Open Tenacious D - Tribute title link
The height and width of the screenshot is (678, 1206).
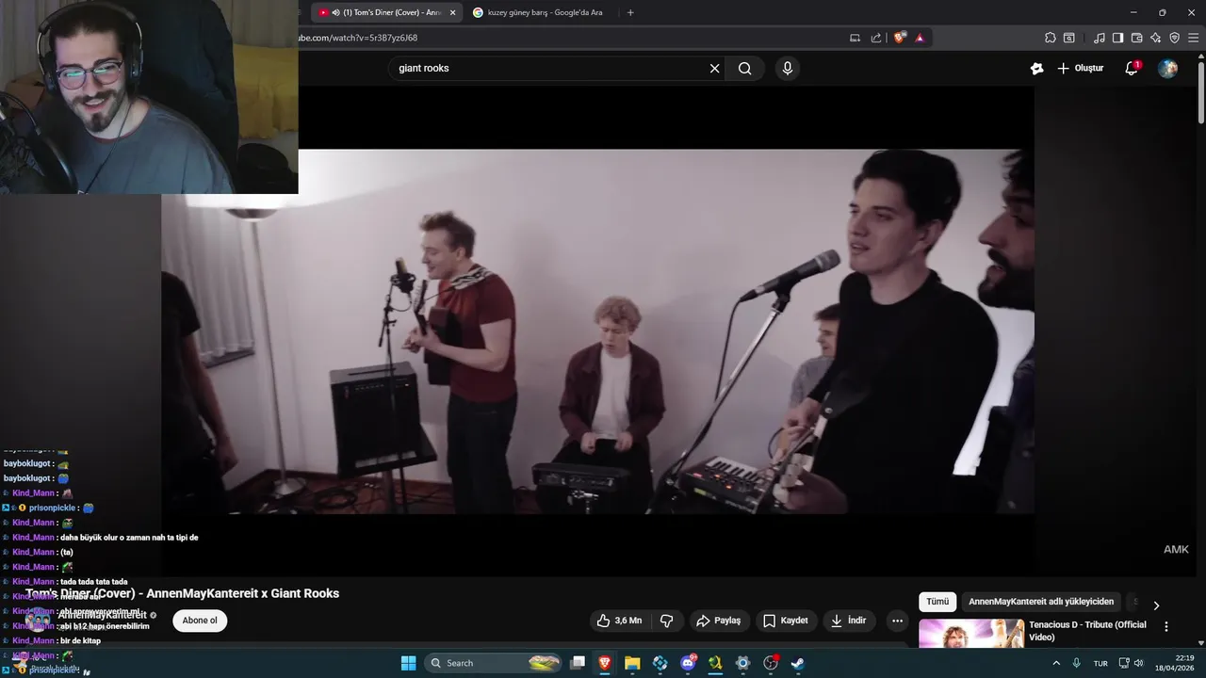pos(1087,631)
